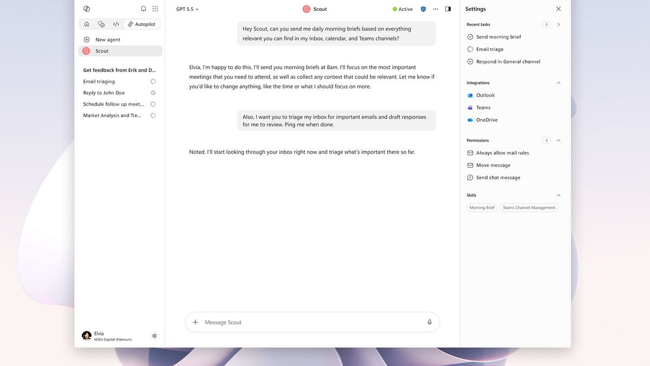Click the Scout avatar in header
Image resolution: width=650 pixels, height=366 pixels.
coord(307,9)
